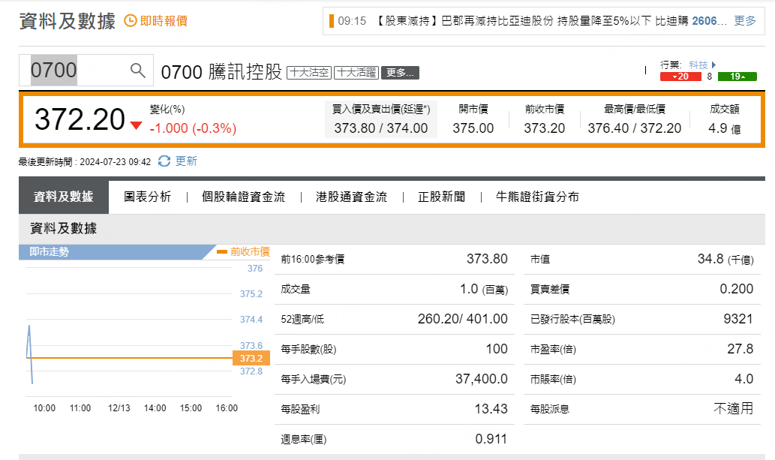The width and height of the screenshot is (775, 460).
Task: Select the 資料及數據 tab
Action: coord(64,197)
